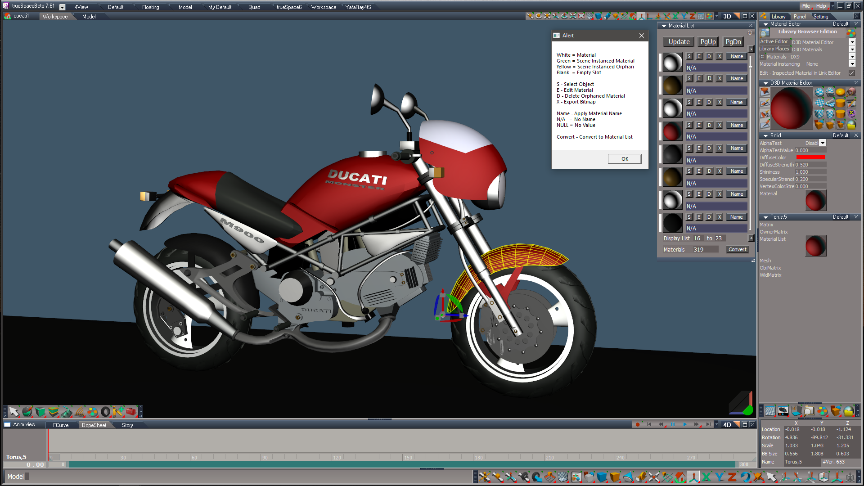
Task: Toggle Edit Inspected Material in Link Editor checkbox
Action: [852, 73]
